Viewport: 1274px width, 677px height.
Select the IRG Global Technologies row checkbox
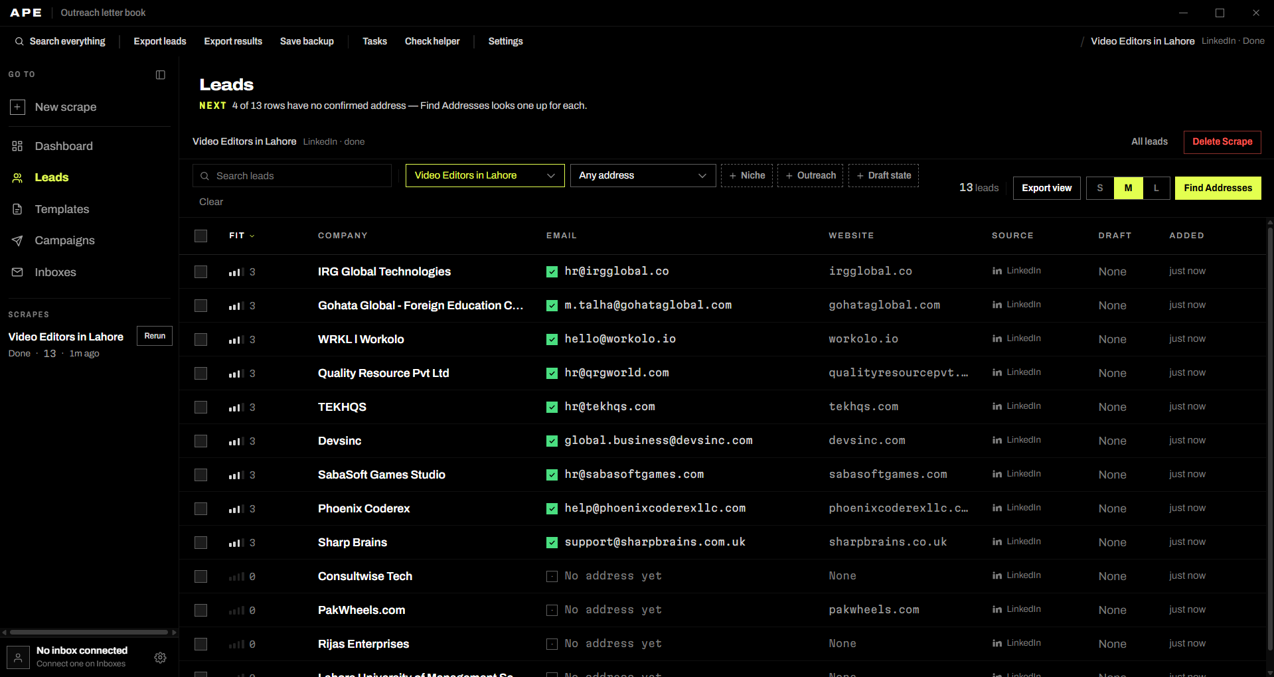tap(200, 272)
